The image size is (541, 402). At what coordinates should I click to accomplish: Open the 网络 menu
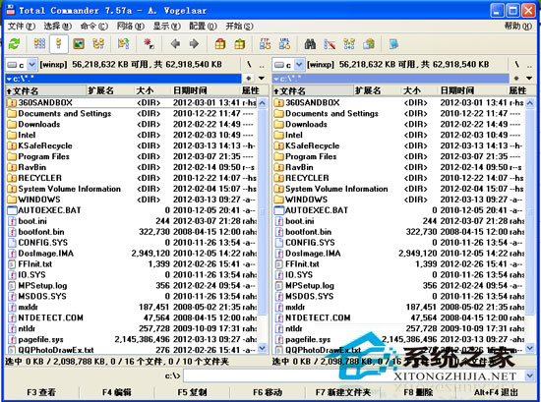point(131,27)
